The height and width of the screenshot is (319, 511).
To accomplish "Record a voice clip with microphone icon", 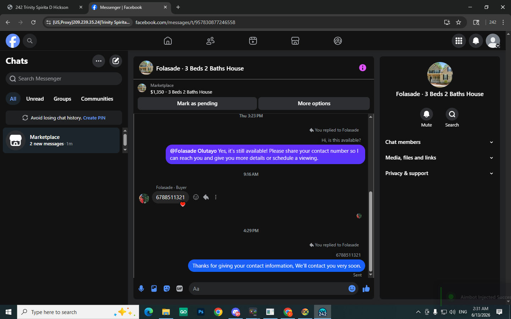I will click(141, 289).
